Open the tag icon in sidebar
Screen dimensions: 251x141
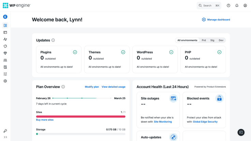tap(5, 46)
